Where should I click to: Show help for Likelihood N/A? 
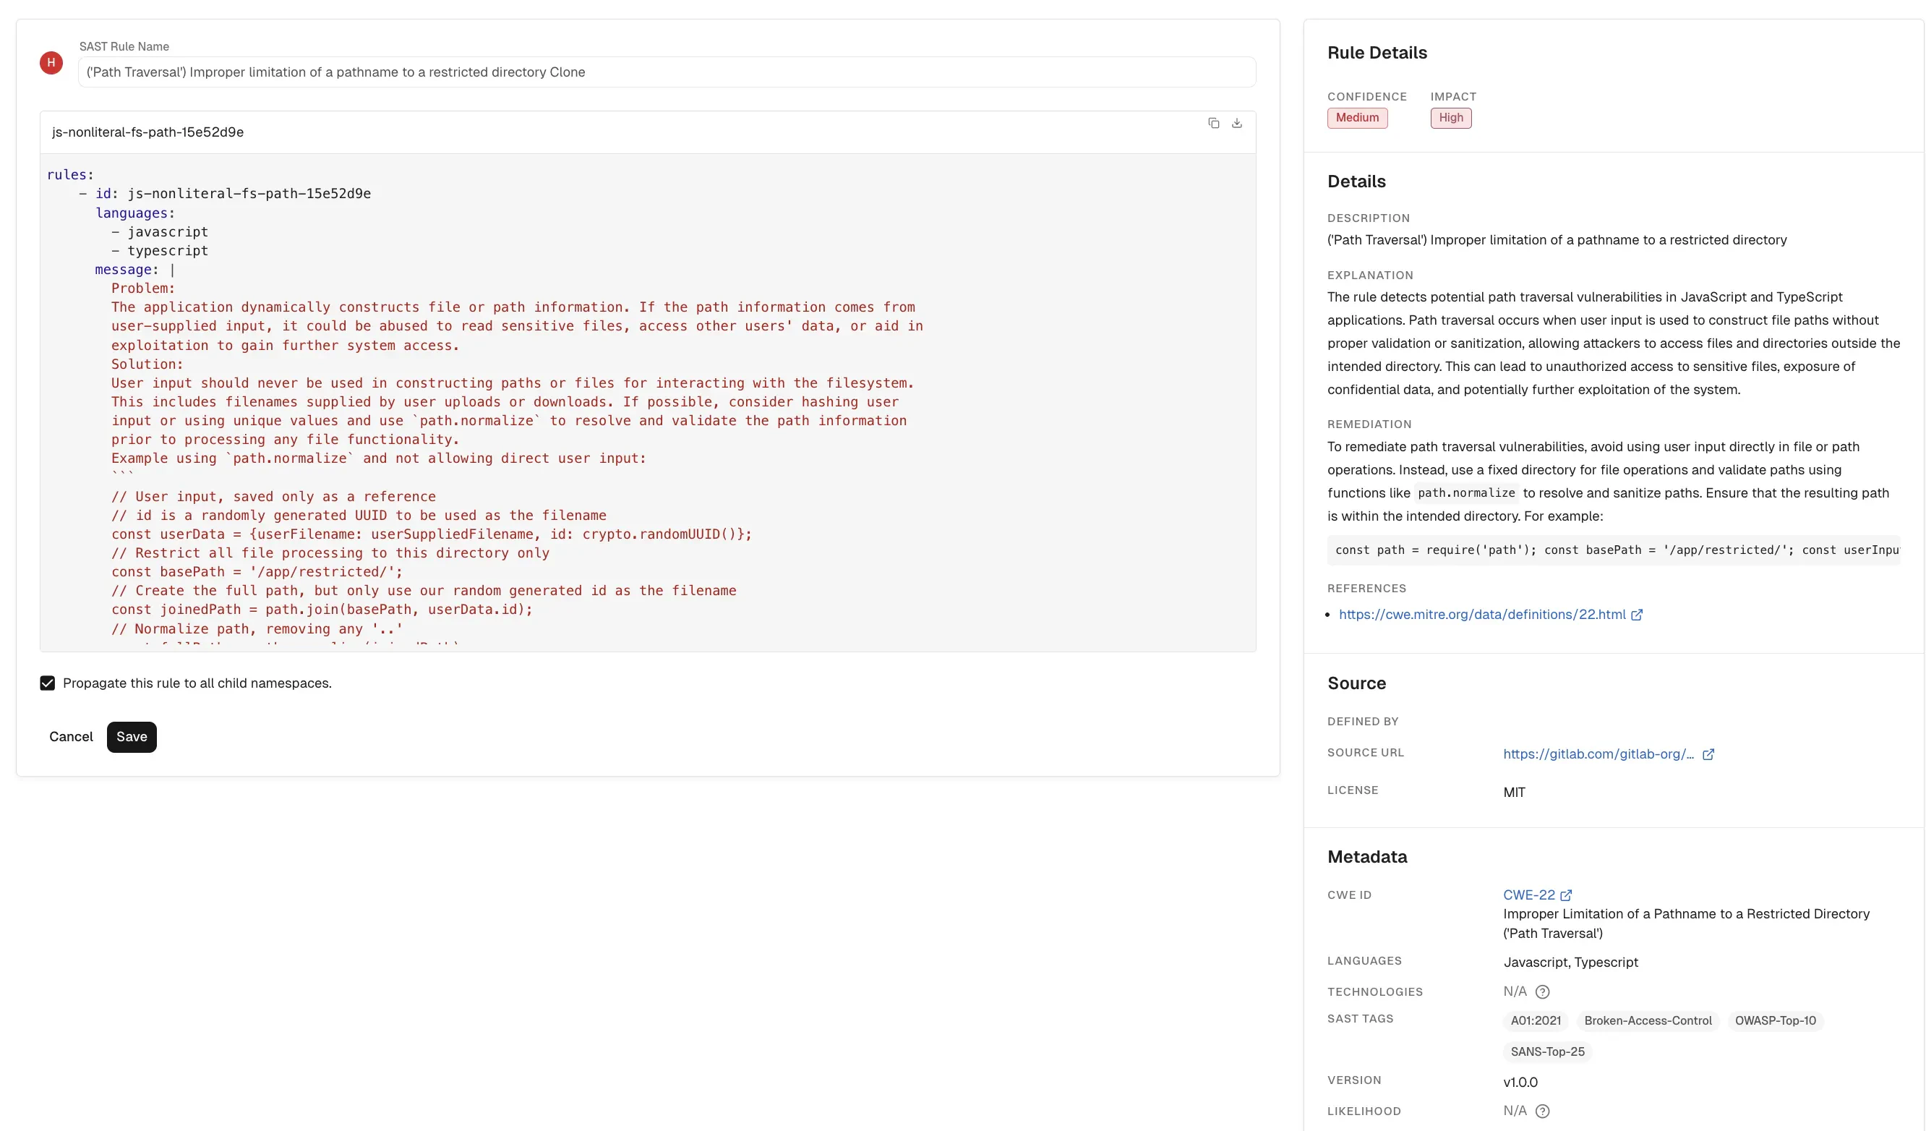tap(1542, 1111)
